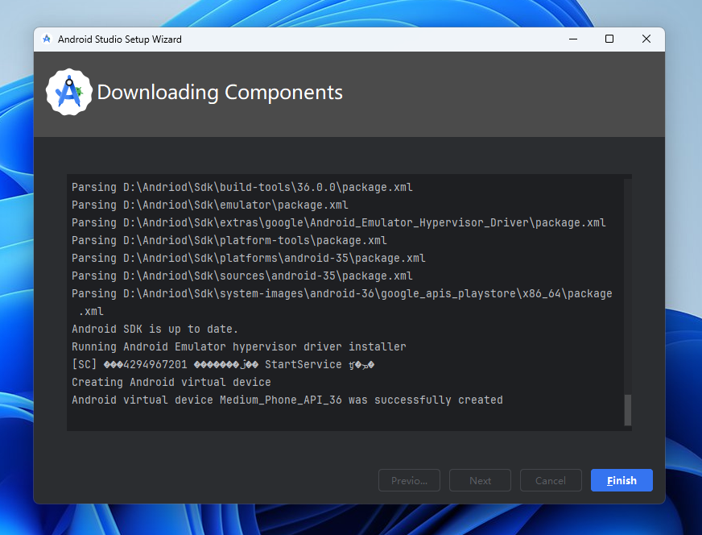702x535 pixels.
Task: Click 'Creating Android virtual device' line
Action: pos(171,382)
